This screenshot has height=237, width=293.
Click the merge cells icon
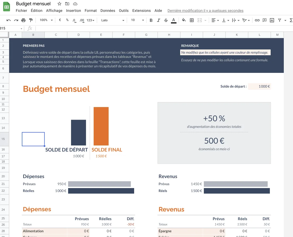200,20
